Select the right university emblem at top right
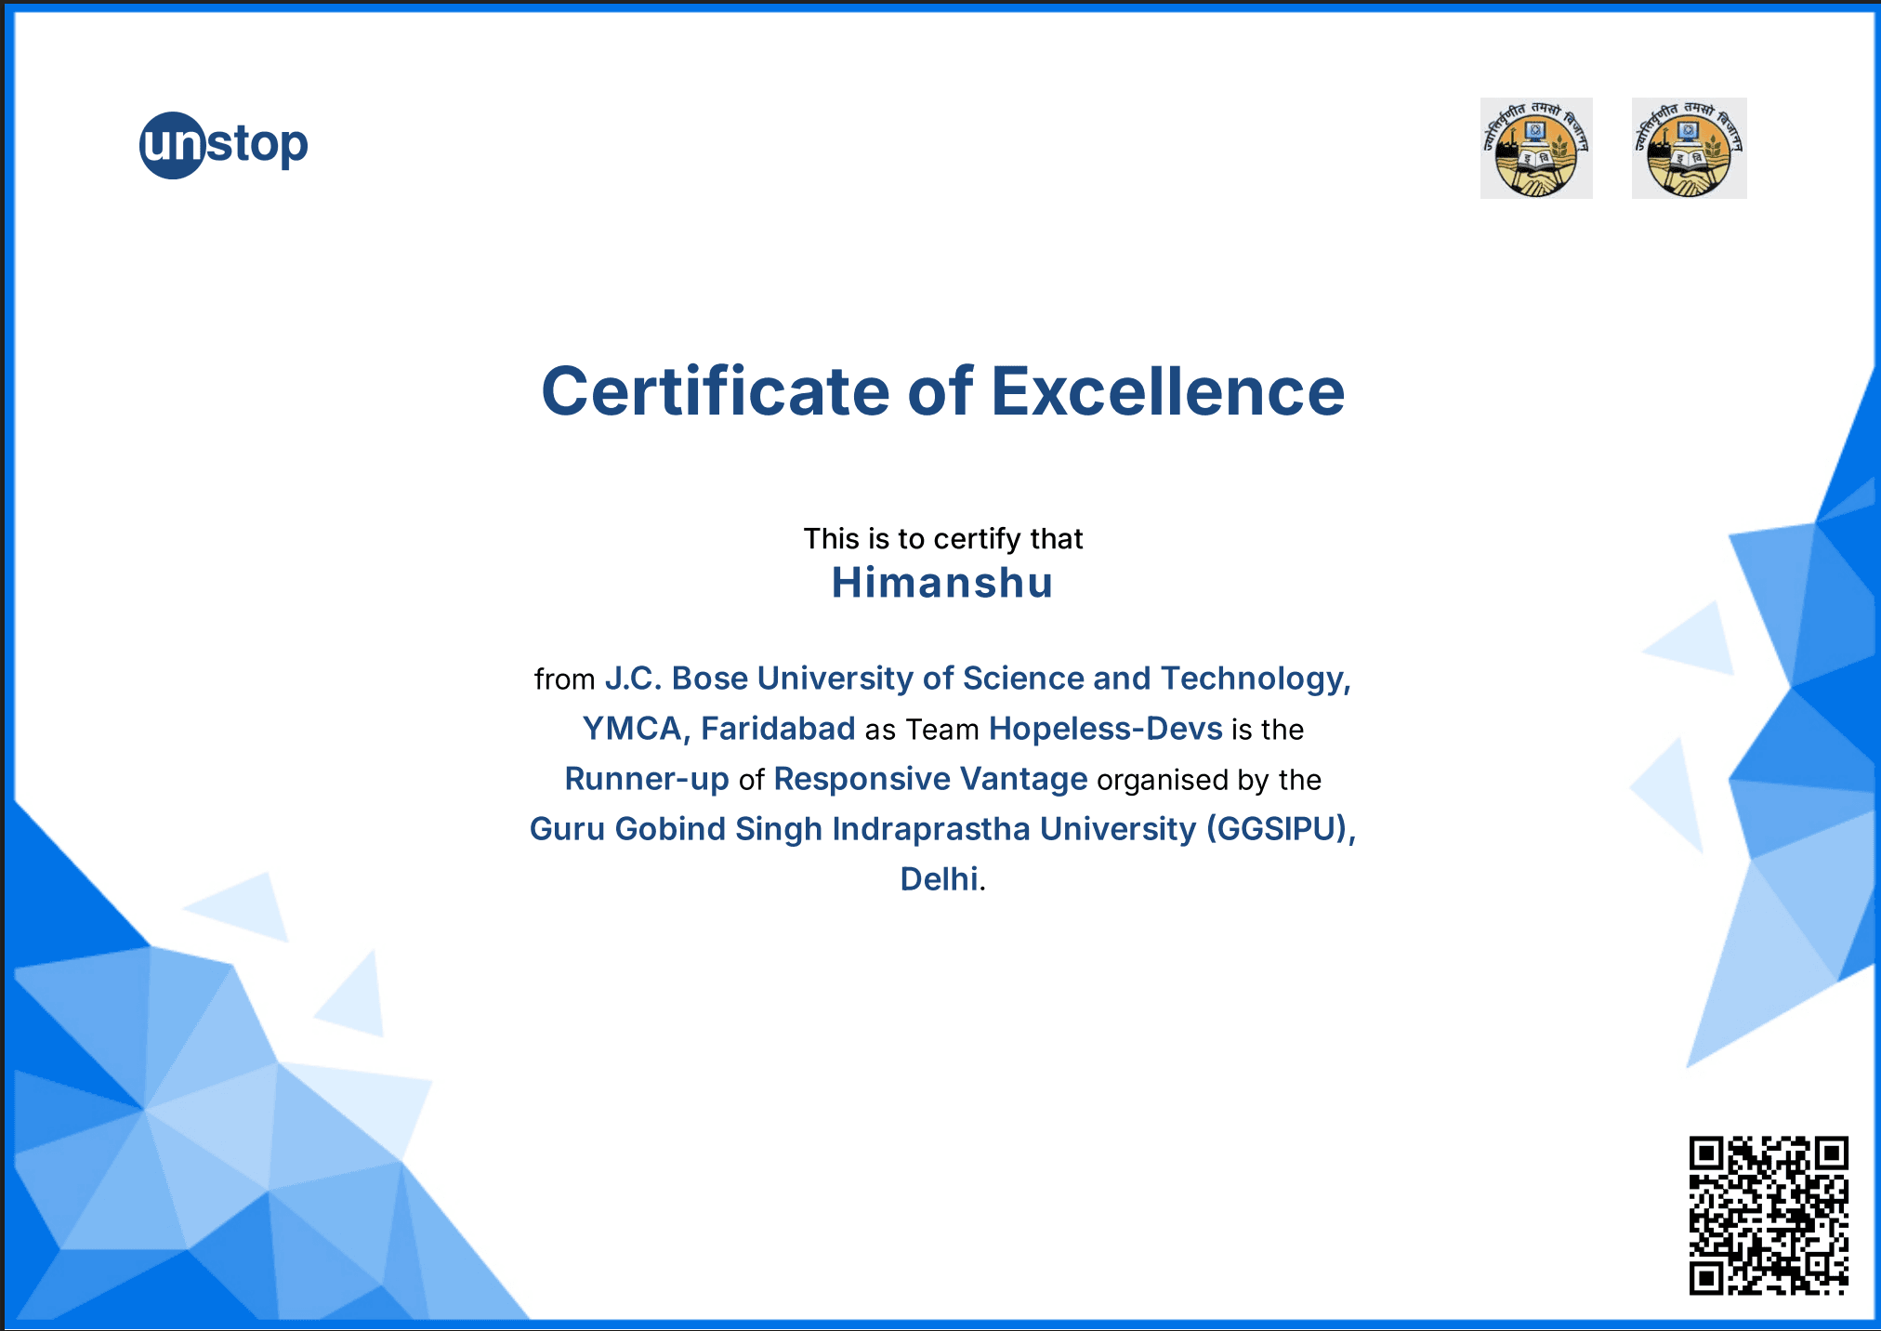1881x1331 pixels. pyautogui.click(x=1689, y=149)
